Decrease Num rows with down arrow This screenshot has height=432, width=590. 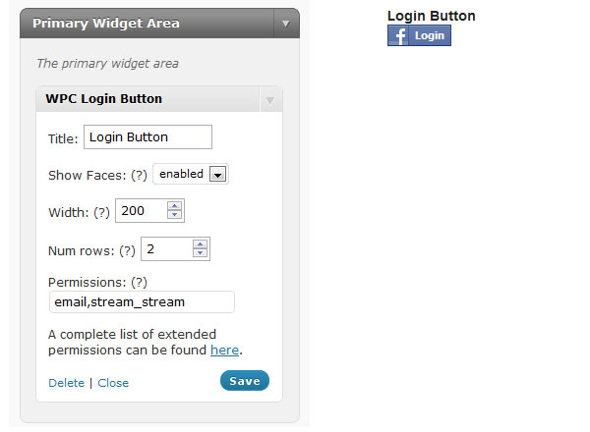pyautogui.click(x=200, y=252)
